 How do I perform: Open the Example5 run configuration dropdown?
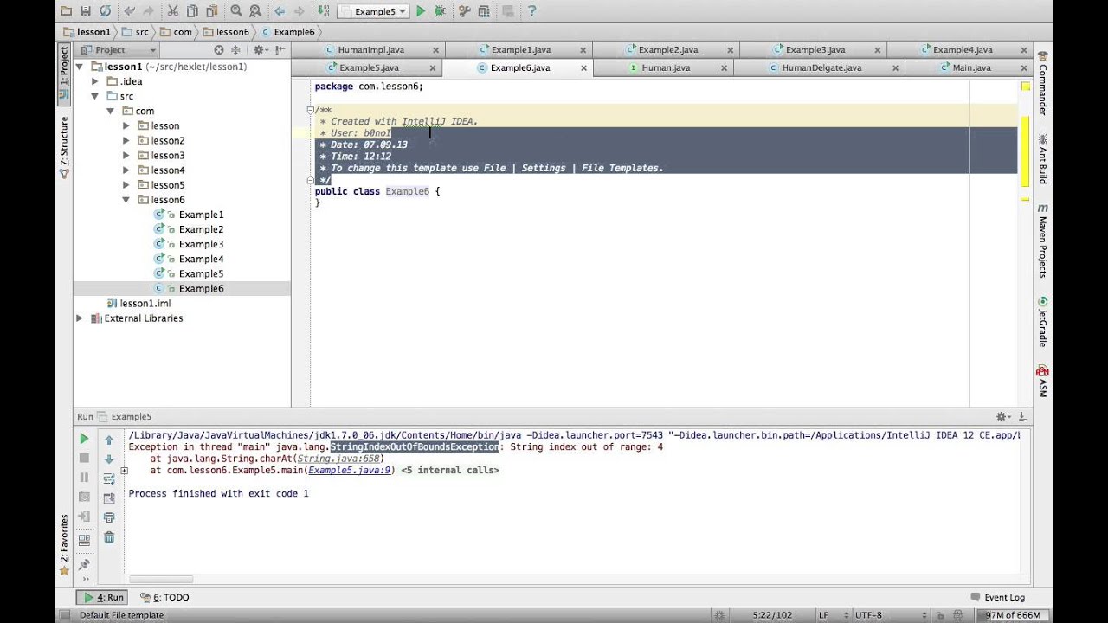coord(372,11)
